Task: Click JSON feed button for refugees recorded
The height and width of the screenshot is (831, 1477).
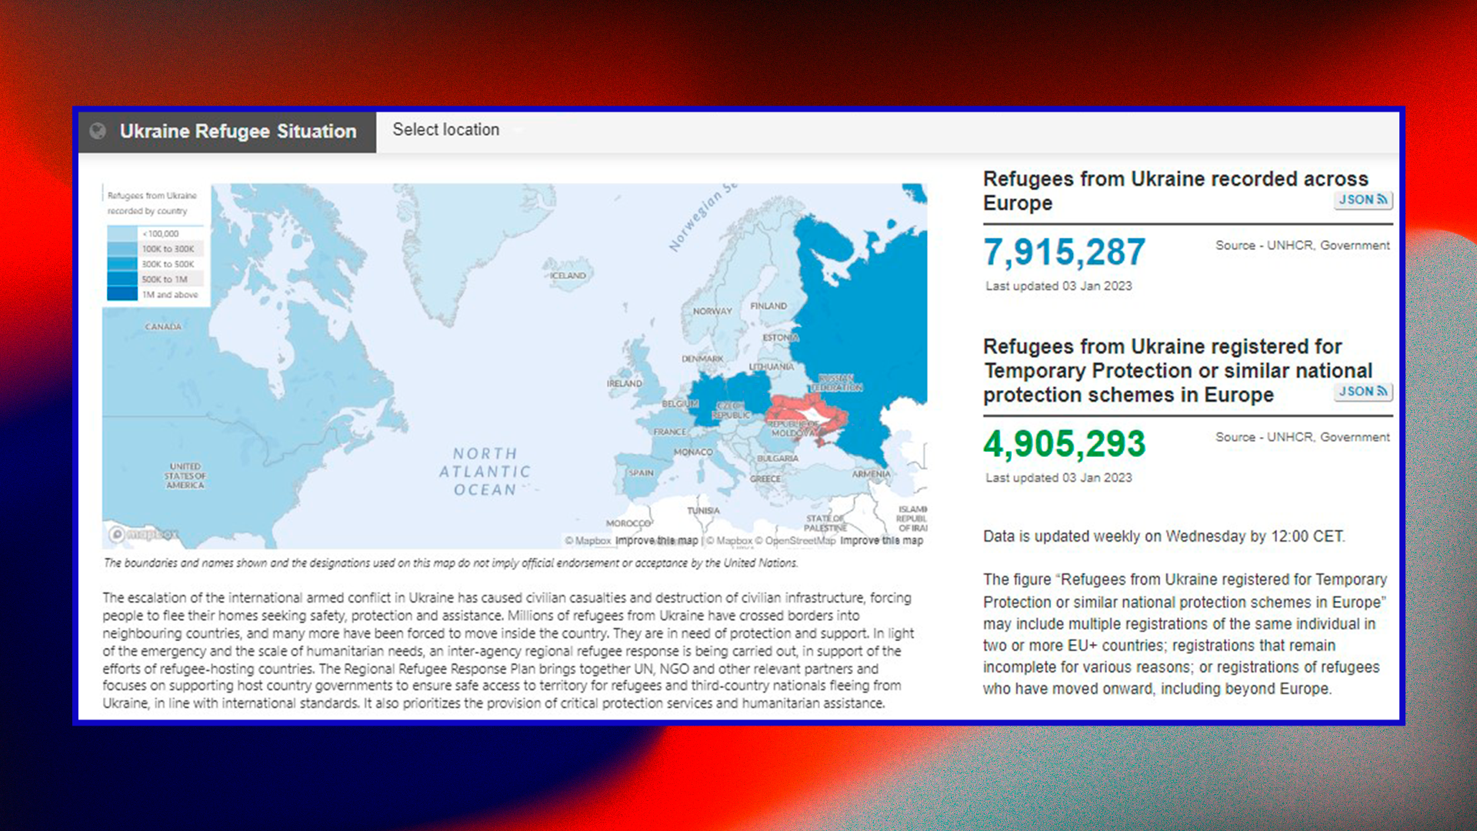Action: coord(1362,200)
